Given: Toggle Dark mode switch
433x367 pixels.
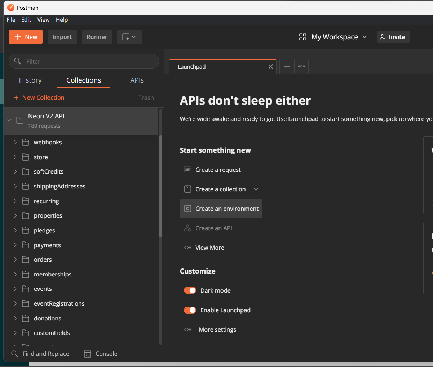Looking at the screenshot, I should click(x=190, y=290).
